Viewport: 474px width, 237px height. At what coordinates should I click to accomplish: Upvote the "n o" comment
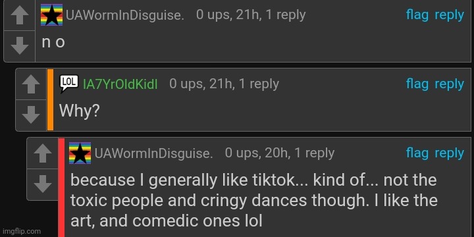(x=20, y=16)
